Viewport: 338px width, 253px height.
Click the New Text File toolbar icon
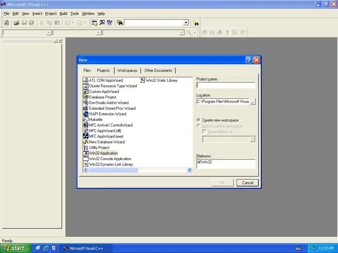click(7, 23)
